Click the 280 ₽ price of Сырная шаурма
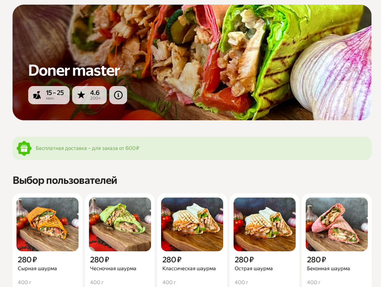This screenshot has height=287, width=381. [x=27, y=260]
